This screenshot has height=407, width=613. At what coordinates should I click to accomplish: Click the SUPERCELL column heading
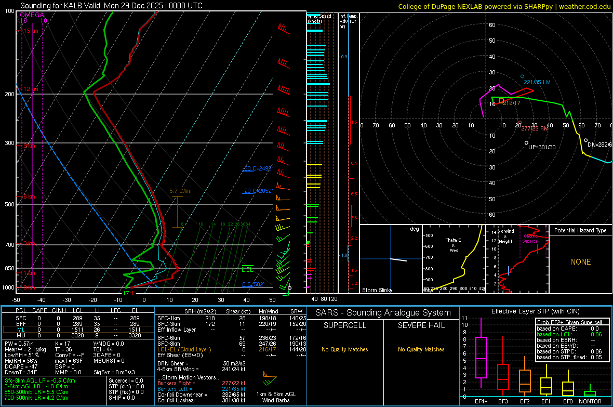click(x=344, y=325)
